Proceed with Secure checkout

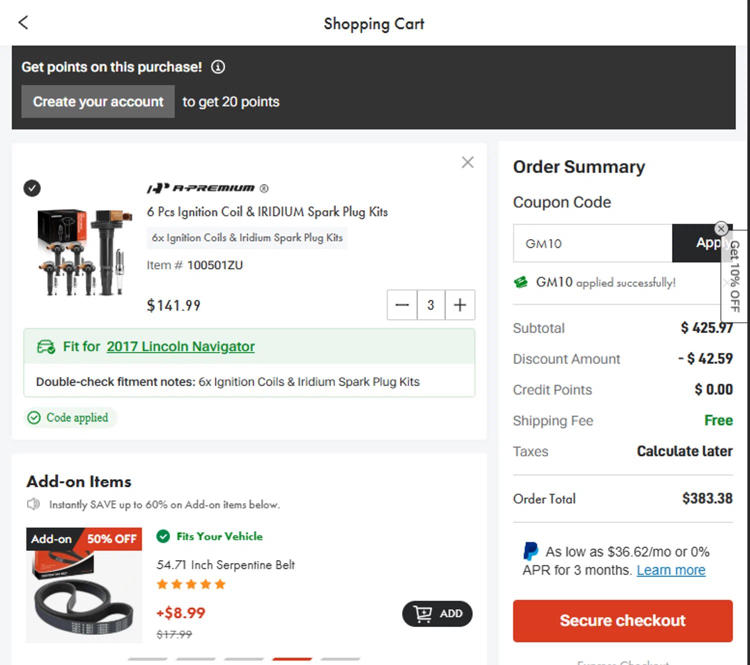click(x=622, y=620)
